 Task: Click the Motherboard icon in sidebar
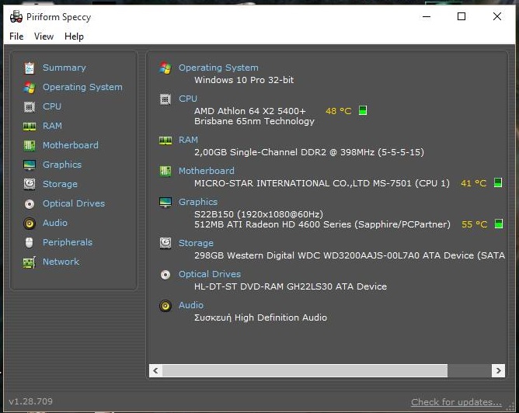coord(29,145)
